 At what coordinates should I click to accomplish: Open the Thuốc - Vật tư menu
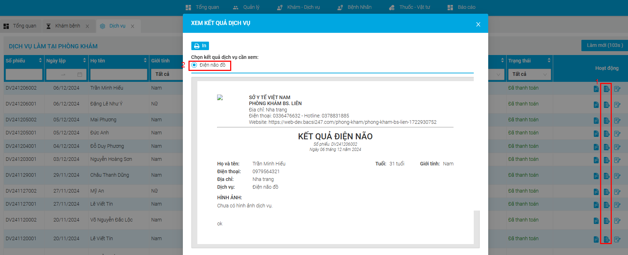click(x=409, y=7)
